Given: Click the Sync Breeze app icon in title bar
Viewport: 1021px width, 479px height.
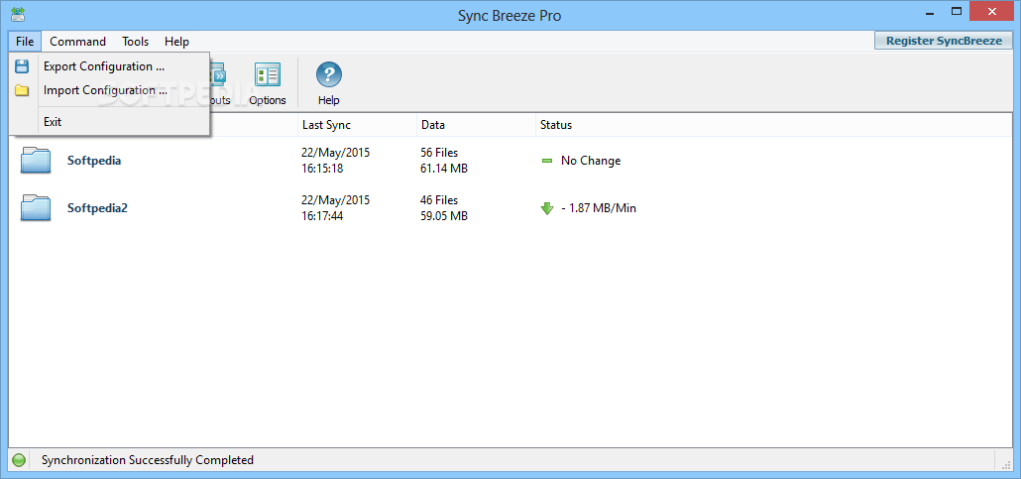Looking at the screenshot, I should pos(18,12).
